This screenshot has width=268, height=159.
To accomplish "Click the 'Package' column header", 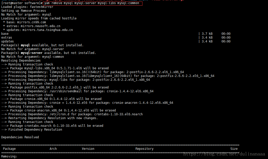I will coord(9,149).
